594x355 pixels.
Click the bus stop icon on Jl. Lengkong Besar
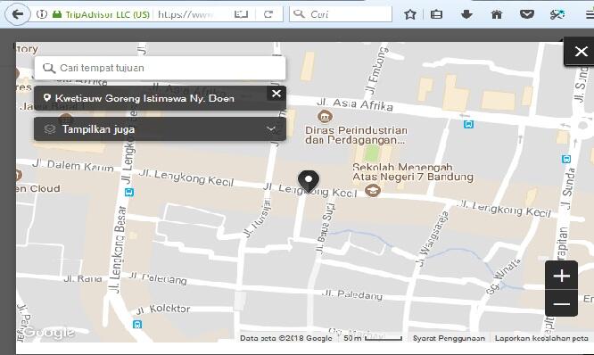click(129, 193)
